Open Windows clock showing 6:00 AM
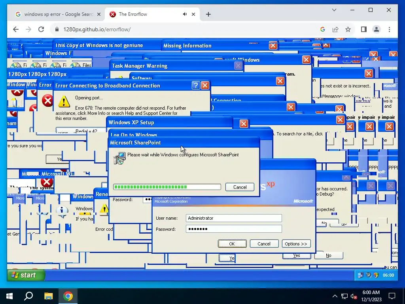The height and width of the screenshot is (304, 405). point(371,296)
